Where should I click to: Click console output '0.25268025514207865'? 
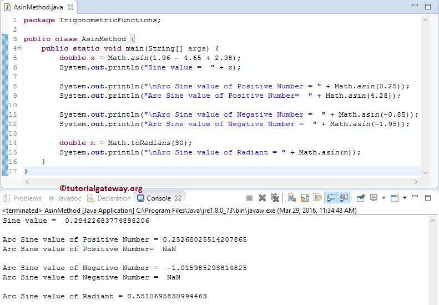(205, 239)
